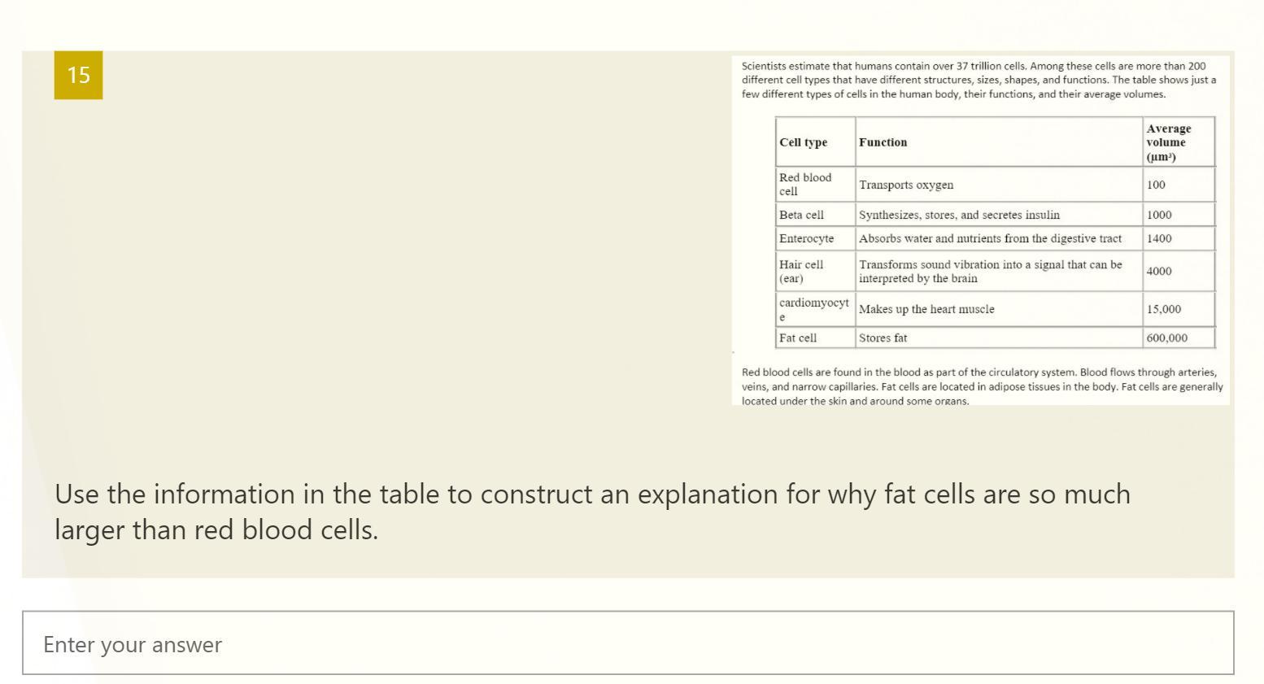Image resolution: width=1264 pixels, height=684 pixels.
Task: Click the paragraph about red blood cells location
Action: click(983, 386)
